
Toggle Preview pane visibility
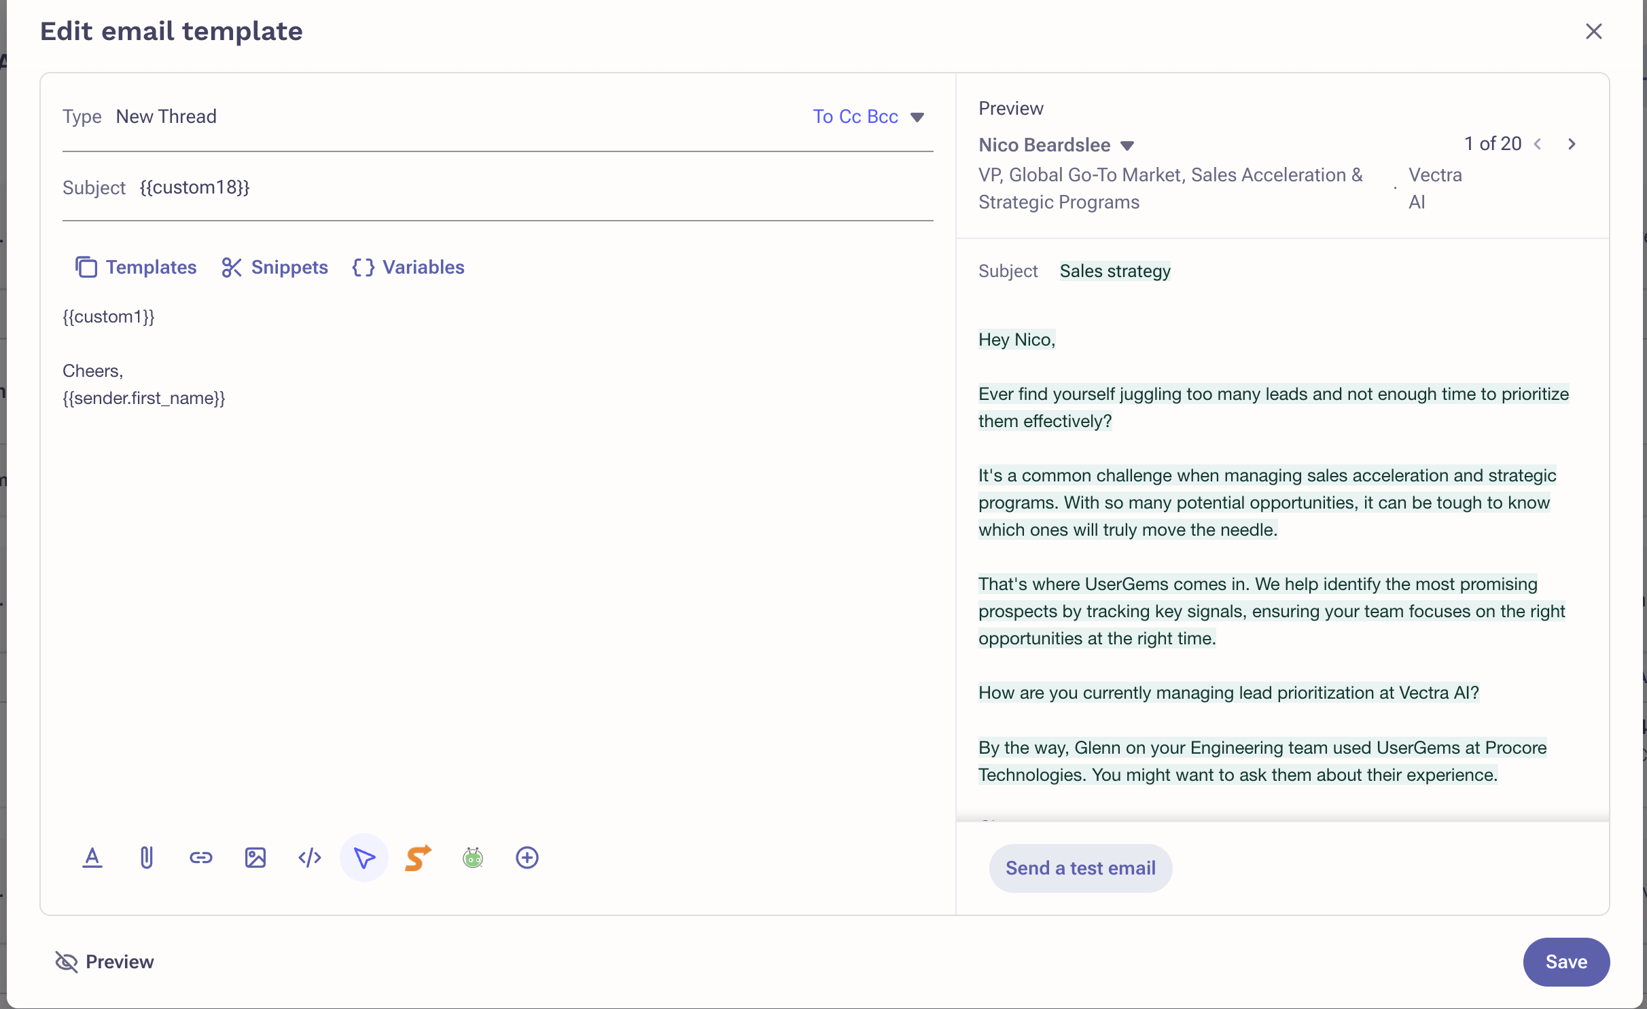pyautogui.click(x=105, y=961)
